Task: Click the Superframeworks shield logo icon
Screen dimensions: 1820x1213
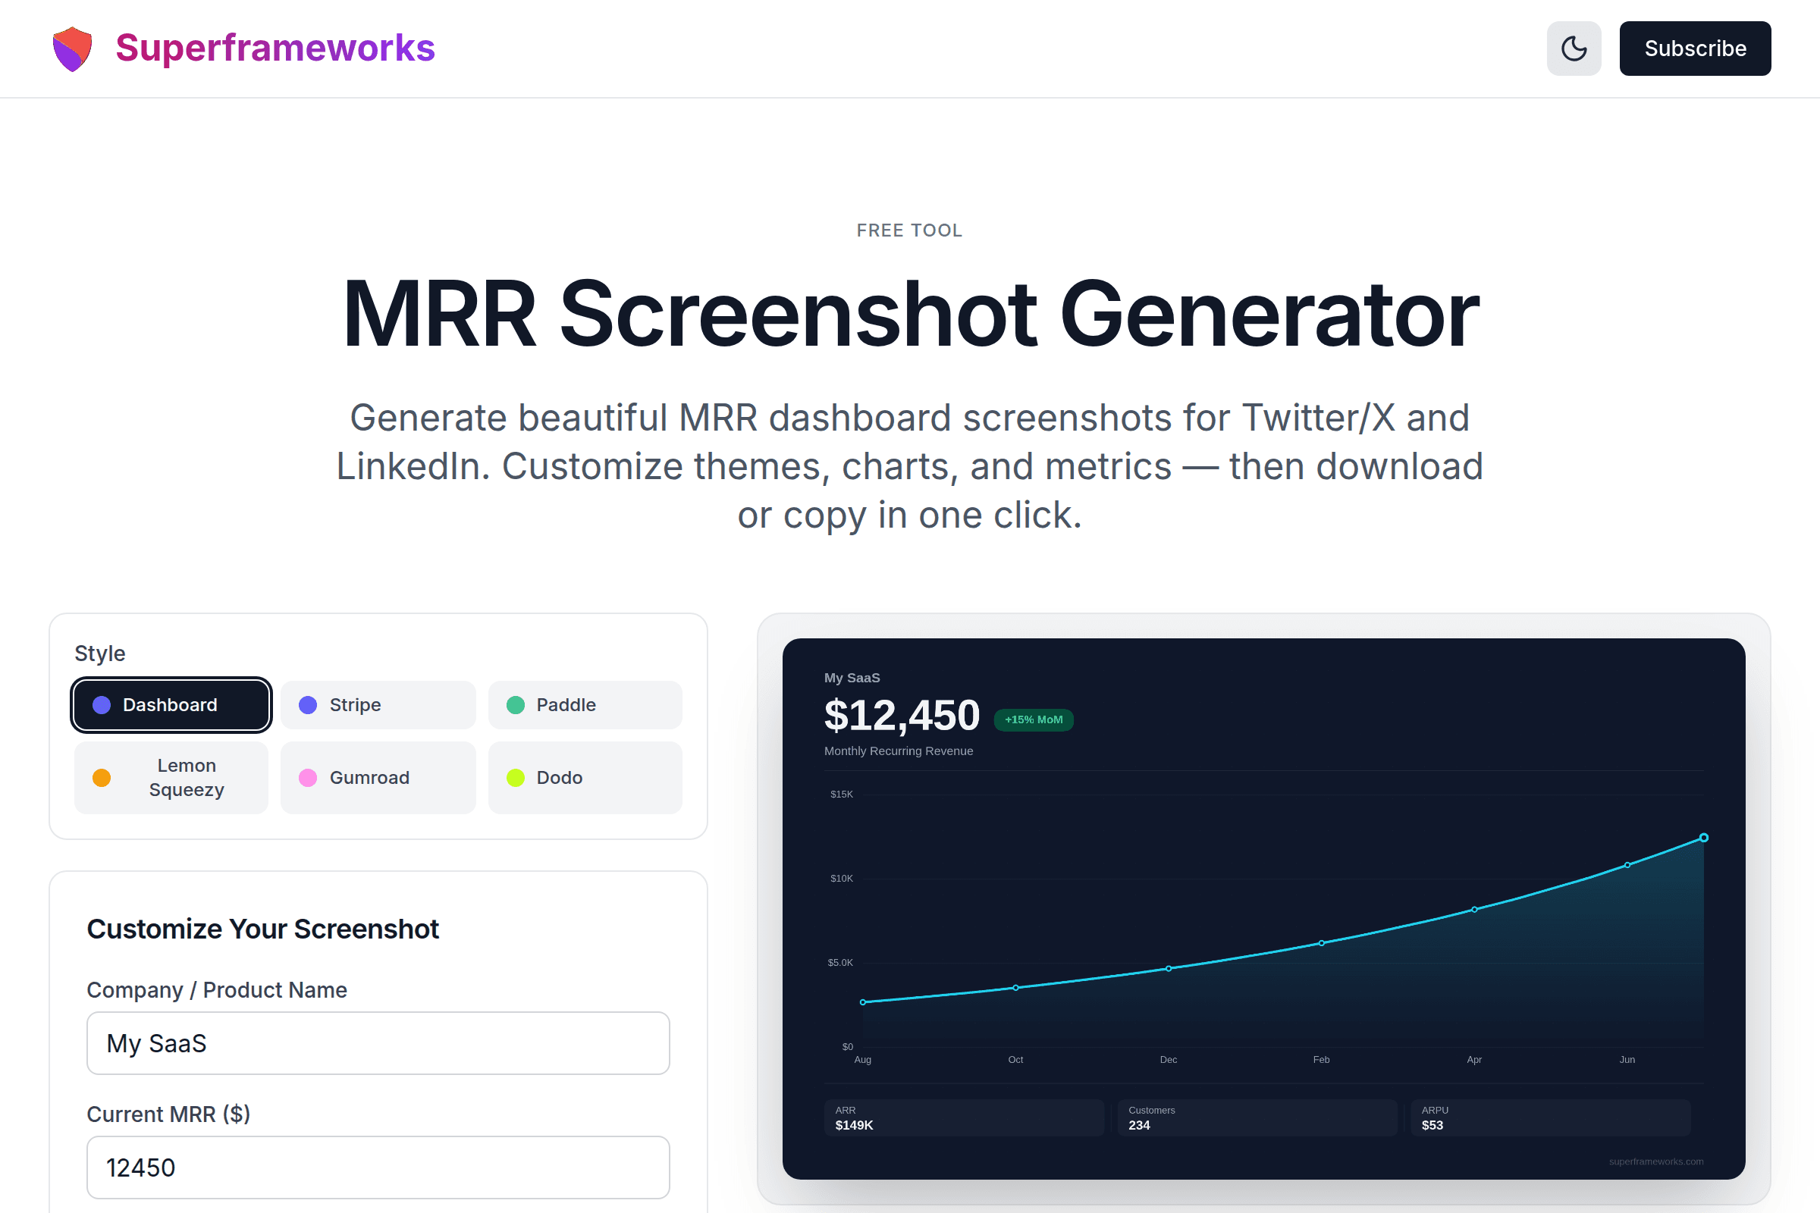Action: point(73,49)
